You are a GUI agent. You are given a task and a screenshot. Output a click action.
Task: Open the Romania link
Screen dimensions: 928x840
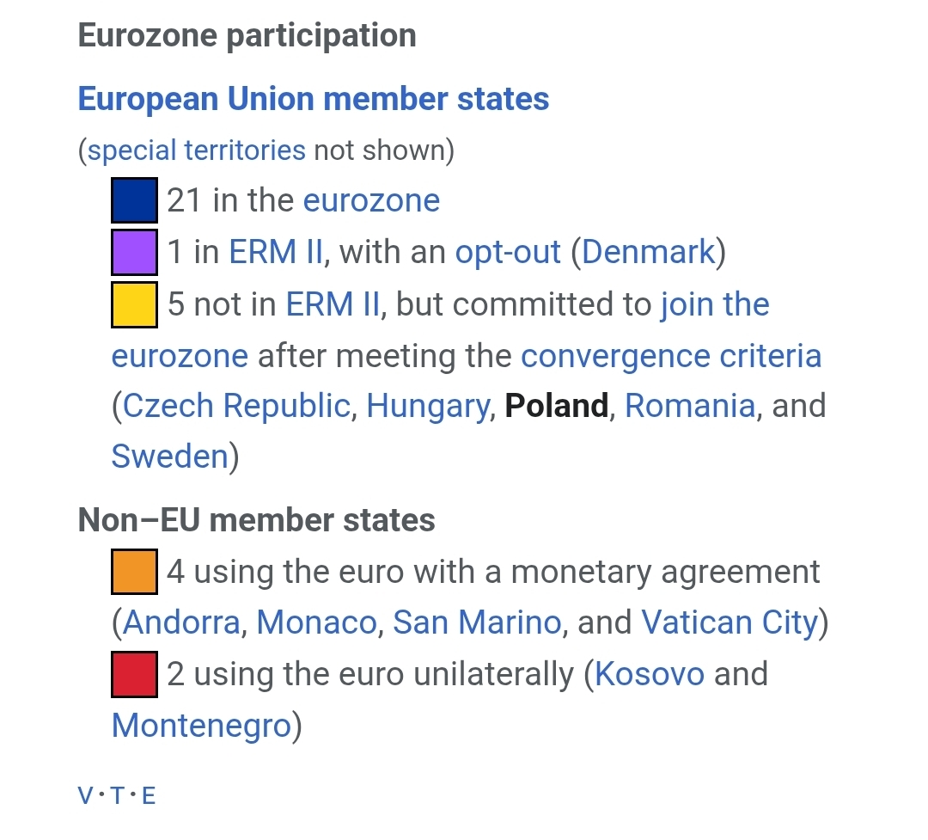[x=690, y=406]
